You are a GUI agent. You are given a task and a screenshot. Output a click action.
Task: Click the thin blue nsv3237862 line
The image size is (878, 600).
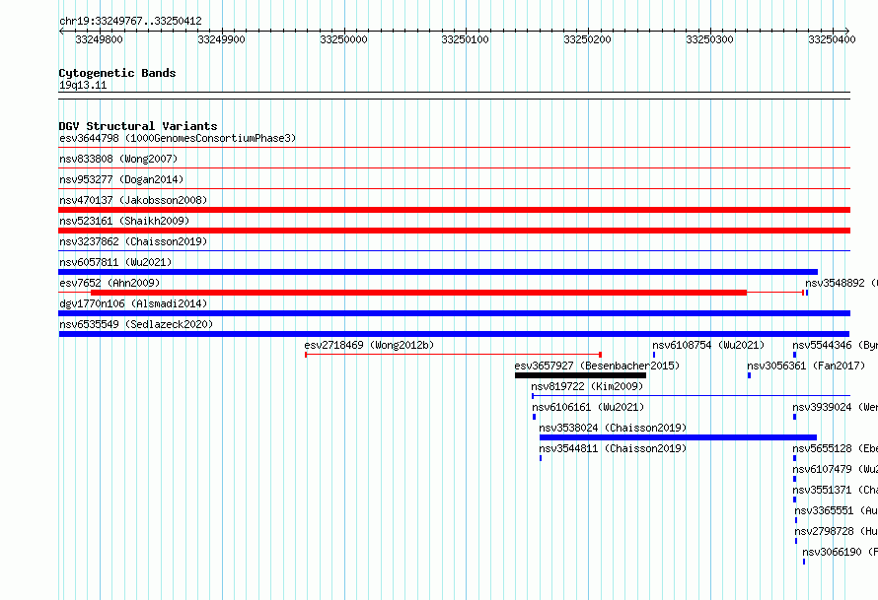coord(454,250)
